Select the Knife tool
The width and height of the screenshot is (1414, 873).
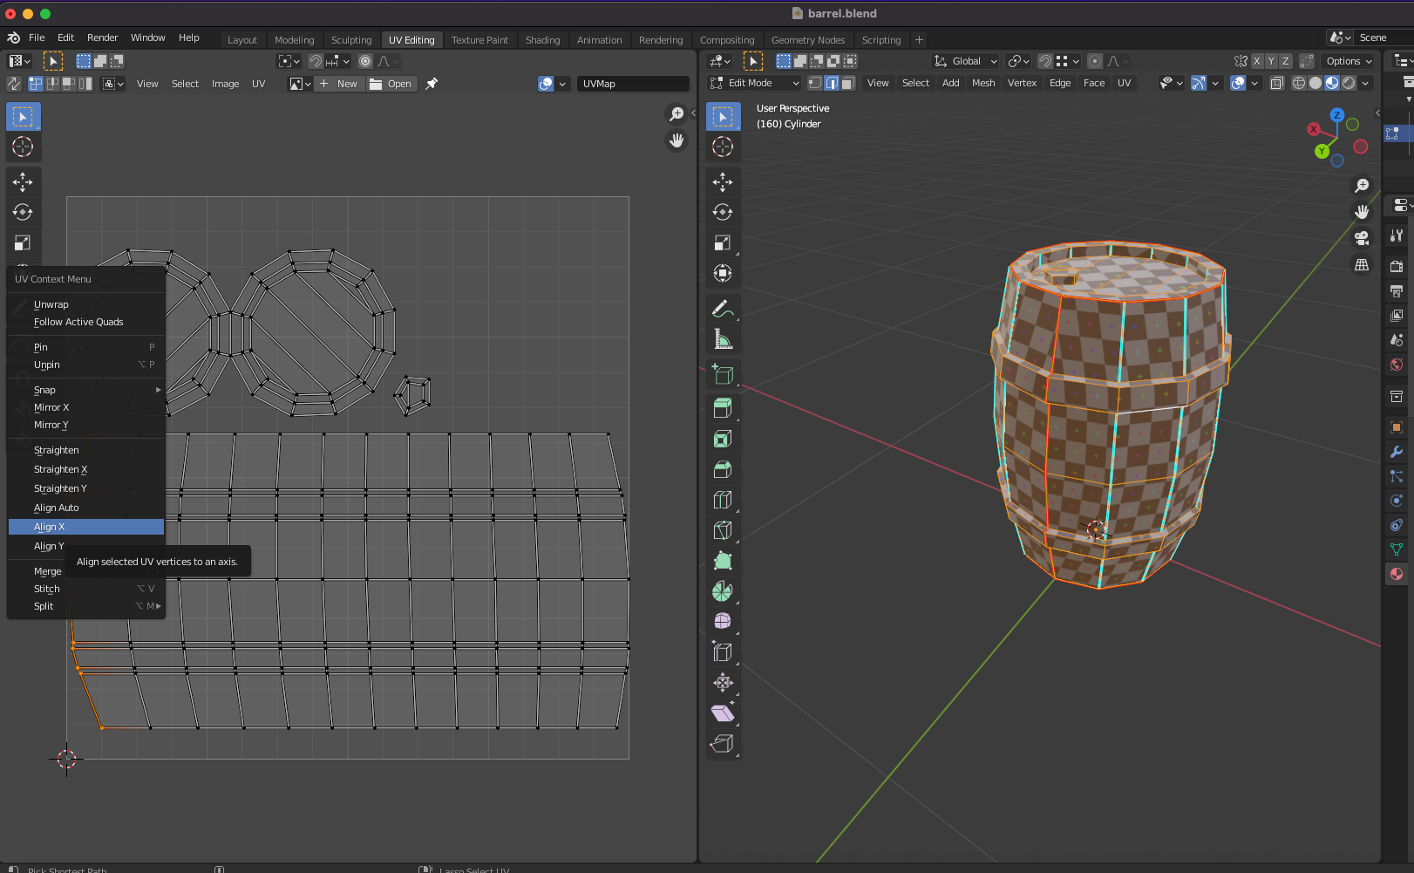[722, 530]
